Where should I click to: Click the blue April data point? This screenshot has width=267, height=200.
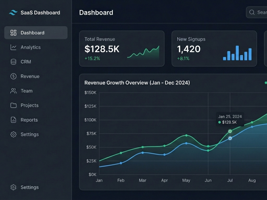164,155
